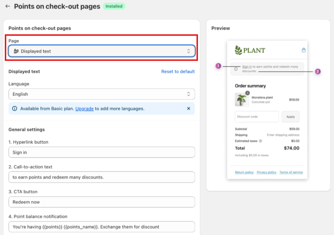Click the Upgrade link

(x=84, y=108)
